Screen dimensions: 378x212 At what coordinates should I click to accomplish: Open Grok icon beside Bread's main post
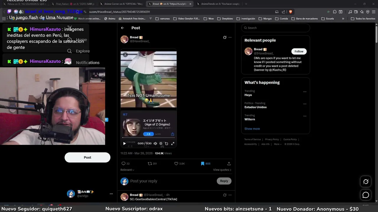(x=225, y=37)
